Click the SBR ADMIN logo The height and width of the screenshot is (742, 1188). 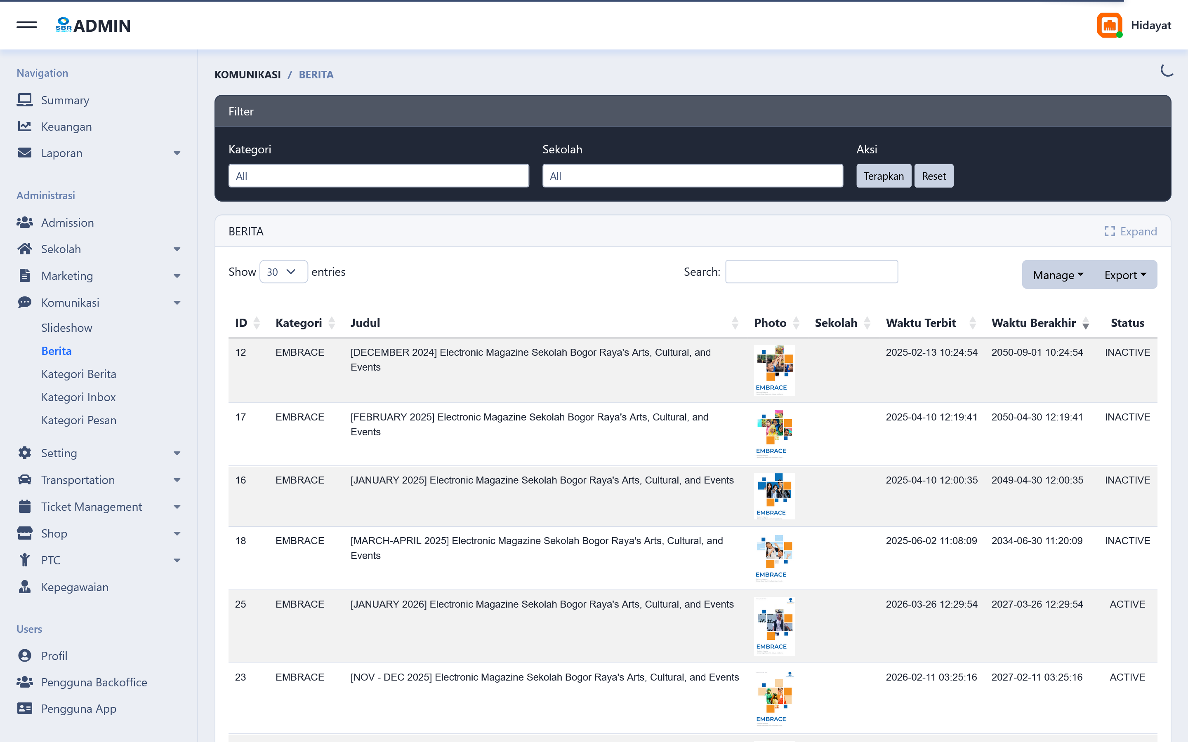[93, 25]
